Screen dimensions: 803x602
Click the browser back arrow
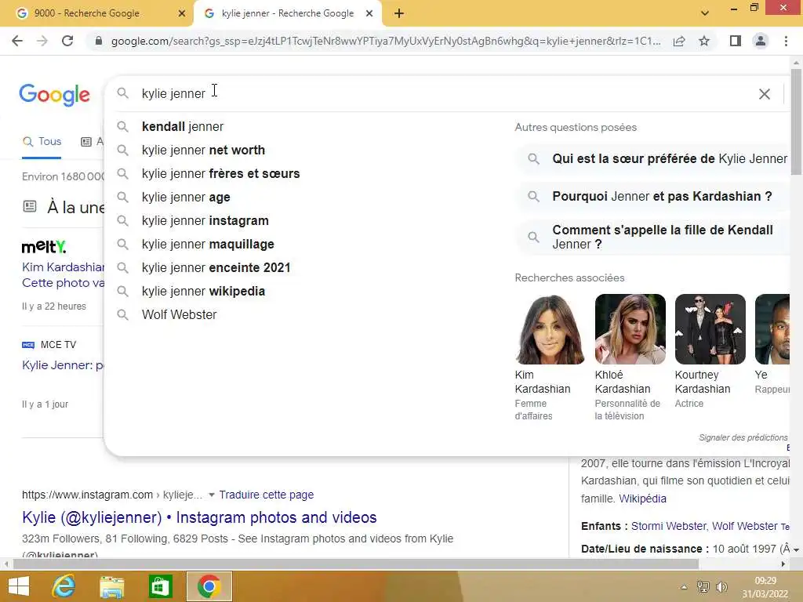coord(17,41)
